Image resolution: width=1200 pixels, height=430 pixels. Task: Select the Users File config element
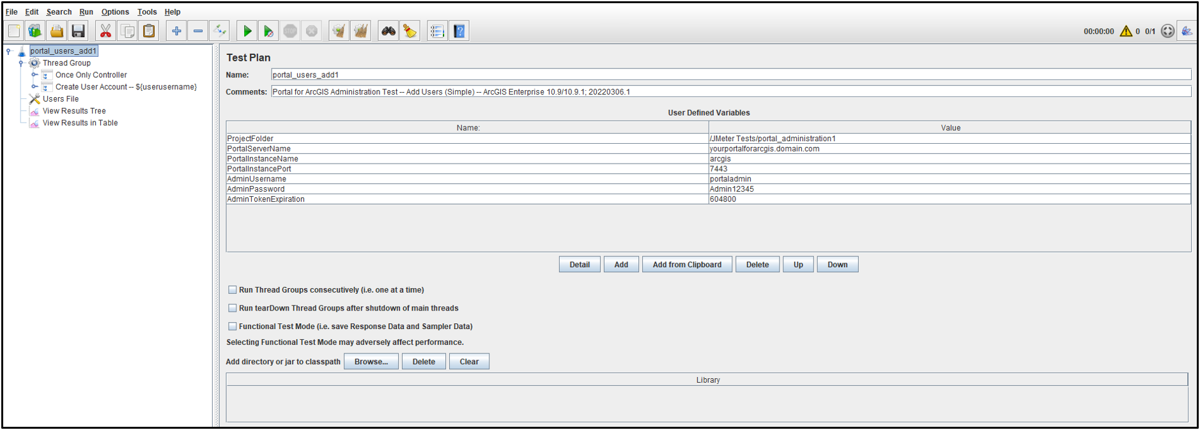pyautogui.click(x=61, y=99)
